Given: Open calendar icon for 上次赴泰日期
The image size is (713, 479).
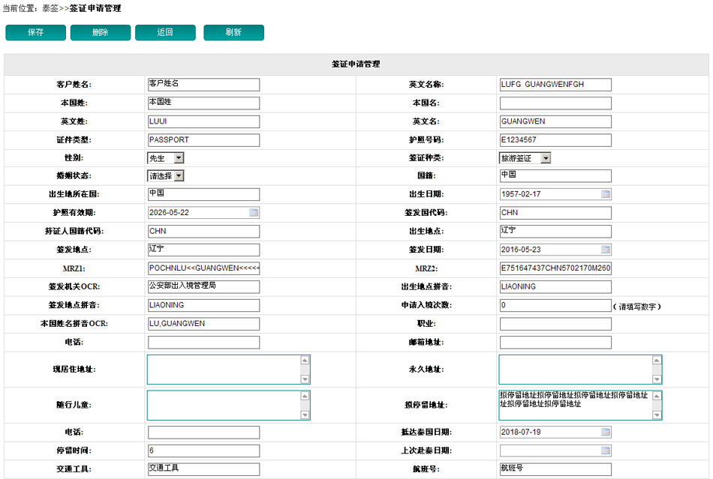Looking at the screenshot, I should click(x=605, y=451).
